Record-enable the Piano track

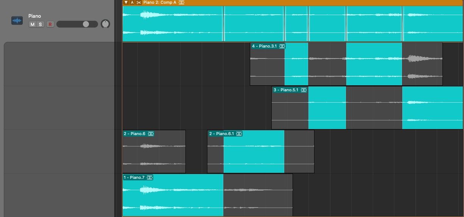click(x=50, y=25)
